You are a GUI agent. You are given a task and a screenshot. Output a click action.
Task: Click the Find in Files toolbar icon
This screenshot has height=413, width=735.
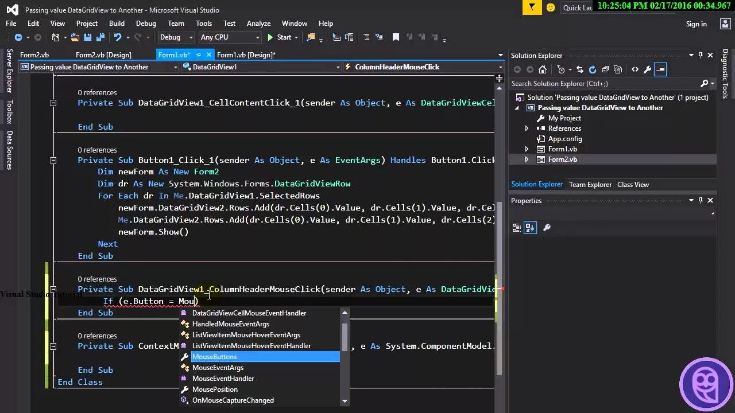pyautogui.click(x=311, y=37)
